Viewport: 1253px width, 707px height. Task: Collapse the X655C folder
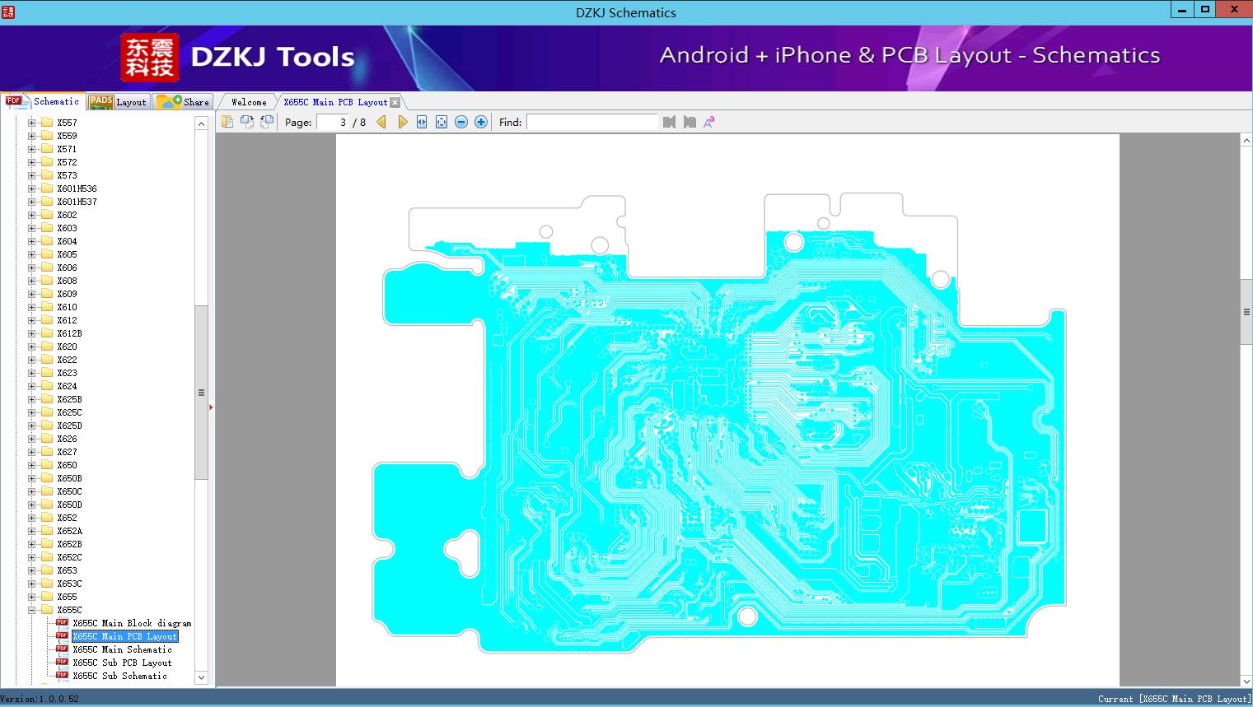32,610
